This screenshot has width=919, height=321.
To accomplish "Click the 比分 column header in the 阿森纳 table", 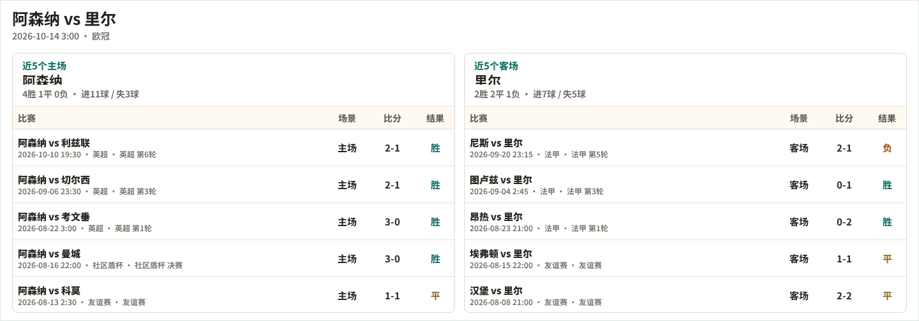I will point(392,118).
